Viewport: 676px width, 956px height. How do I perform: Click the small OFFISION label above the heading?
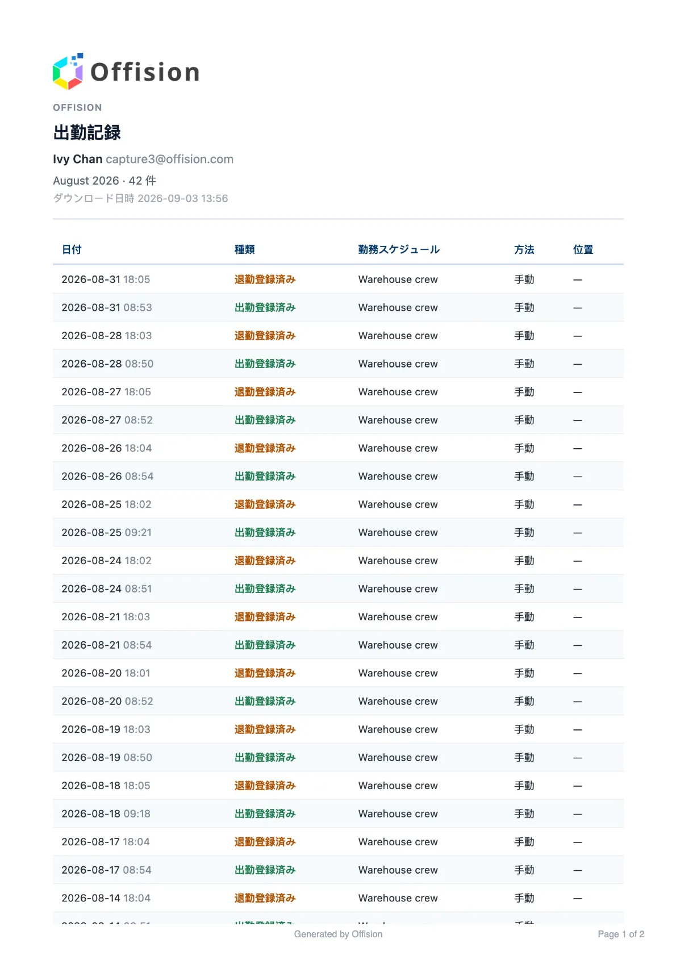click(77, 107)
